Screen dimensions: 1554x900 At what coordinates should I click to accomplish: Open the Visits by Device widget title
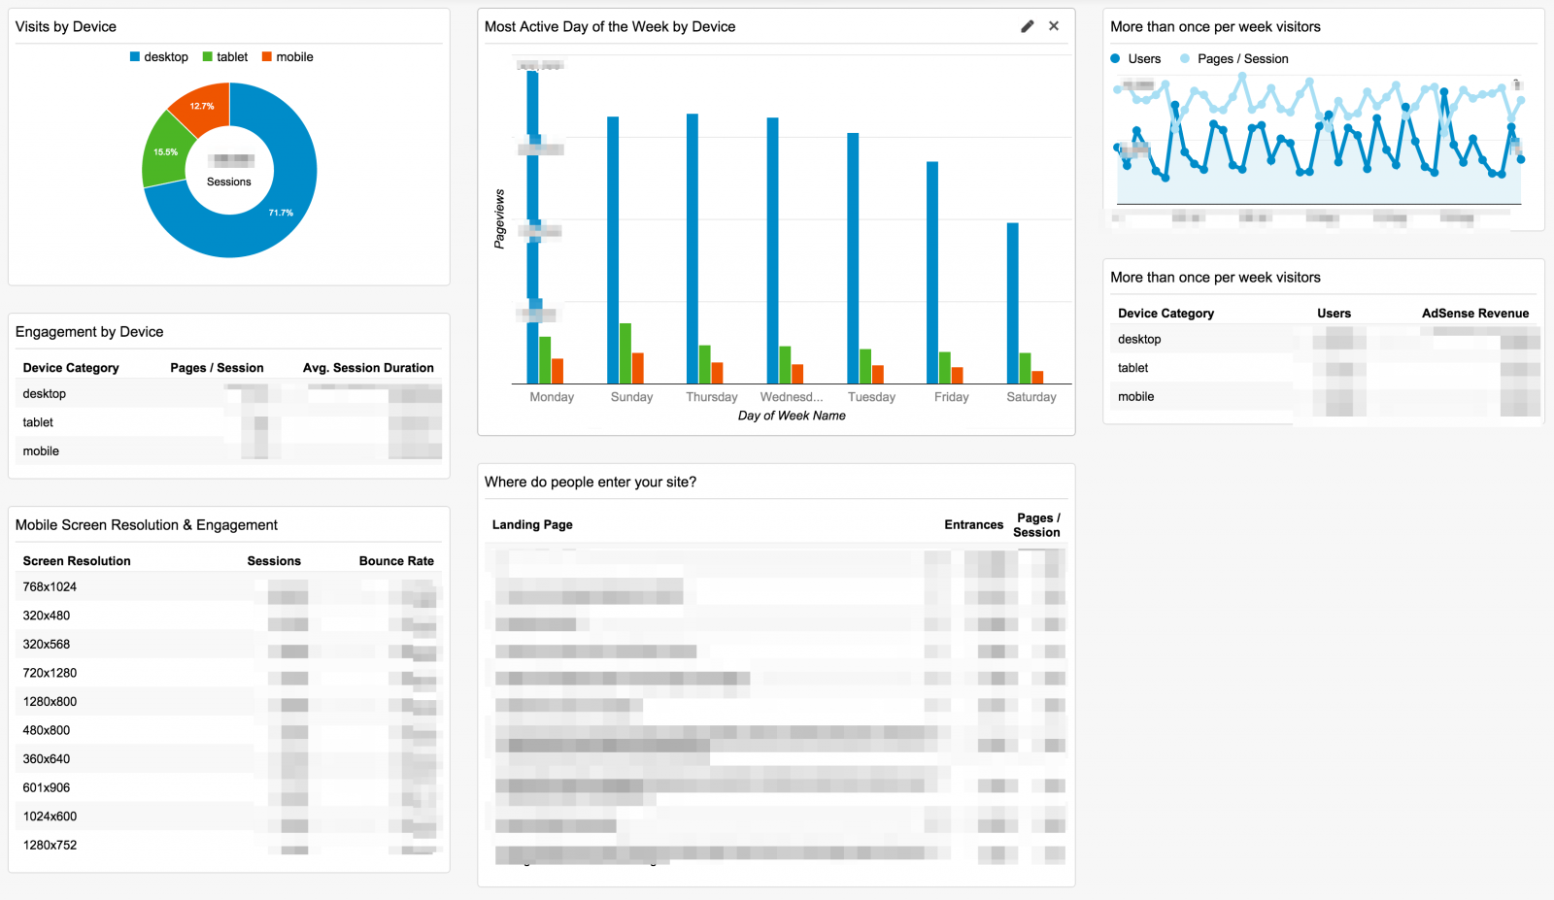[66, 27]
